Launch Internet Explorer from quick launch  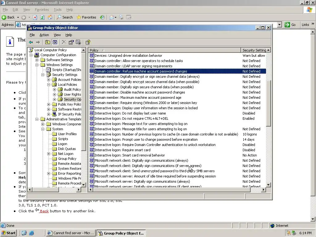[32, 233]
